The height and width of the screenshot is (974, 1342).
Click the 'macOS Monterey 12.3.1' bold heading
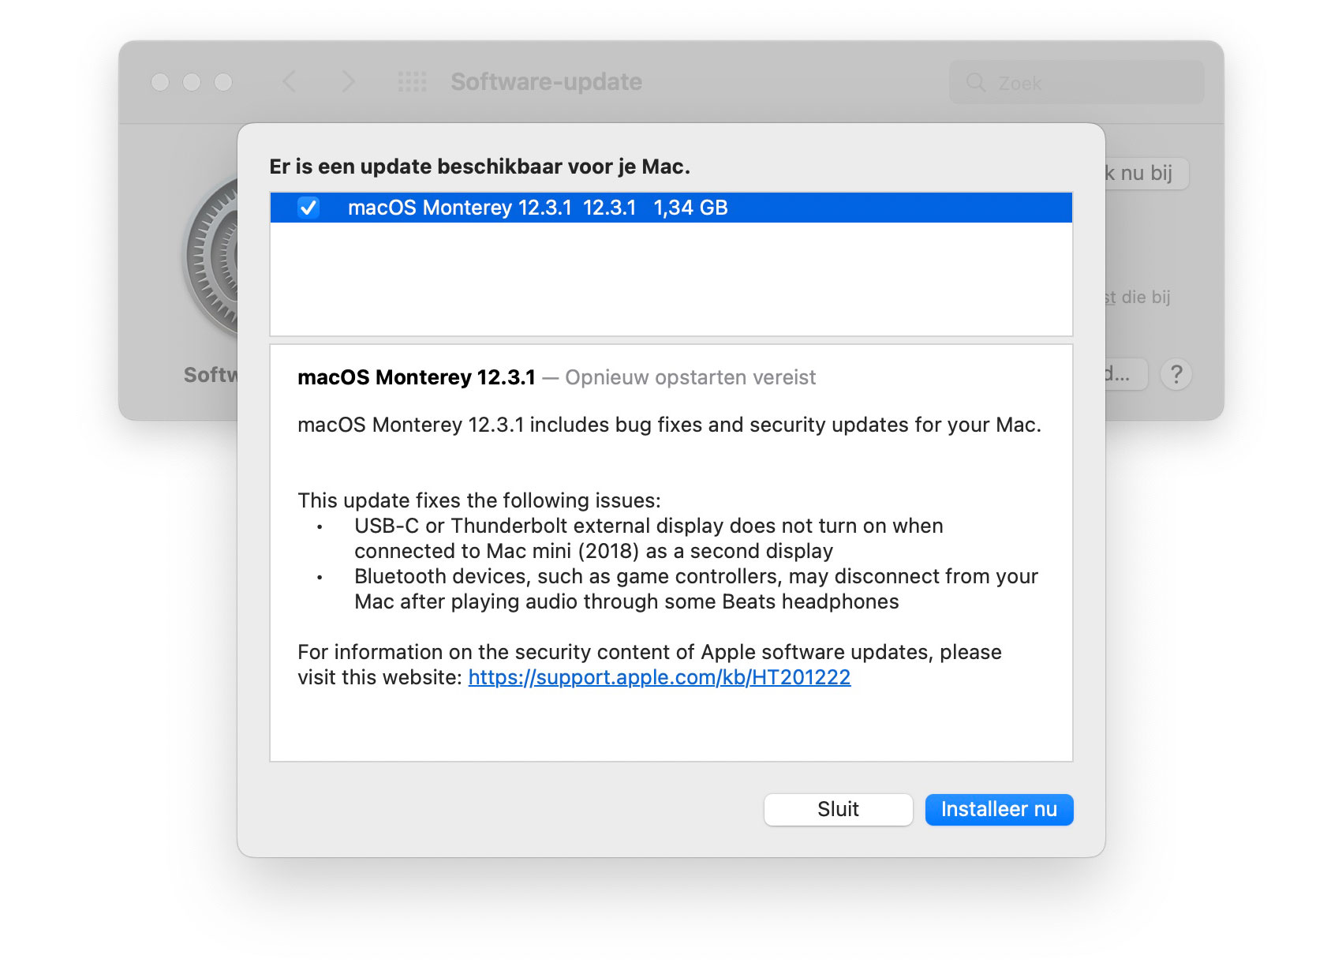click(417, 377)
